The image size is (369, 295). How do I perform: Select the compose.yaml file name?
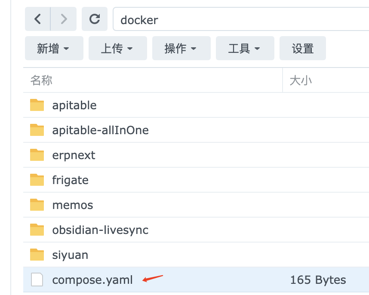tap(92, 280)
